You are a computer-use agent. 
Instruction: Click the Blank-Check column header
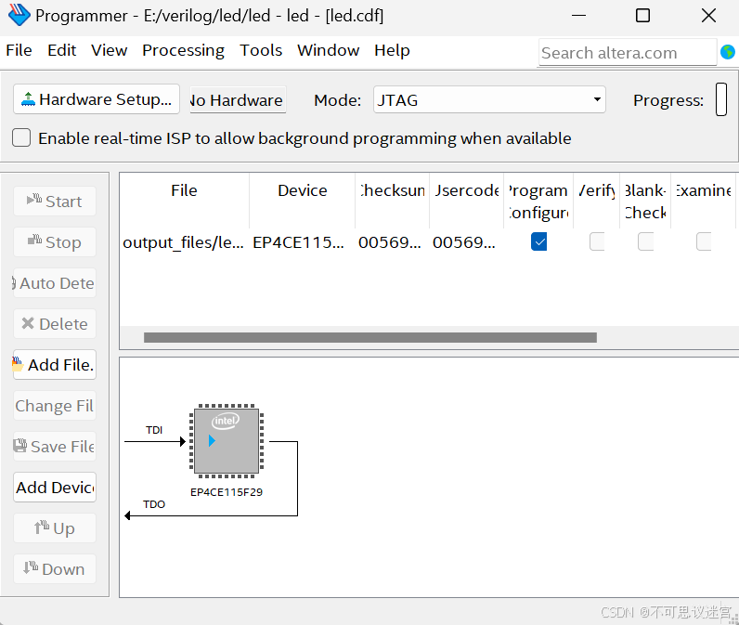tap(645, 201)
